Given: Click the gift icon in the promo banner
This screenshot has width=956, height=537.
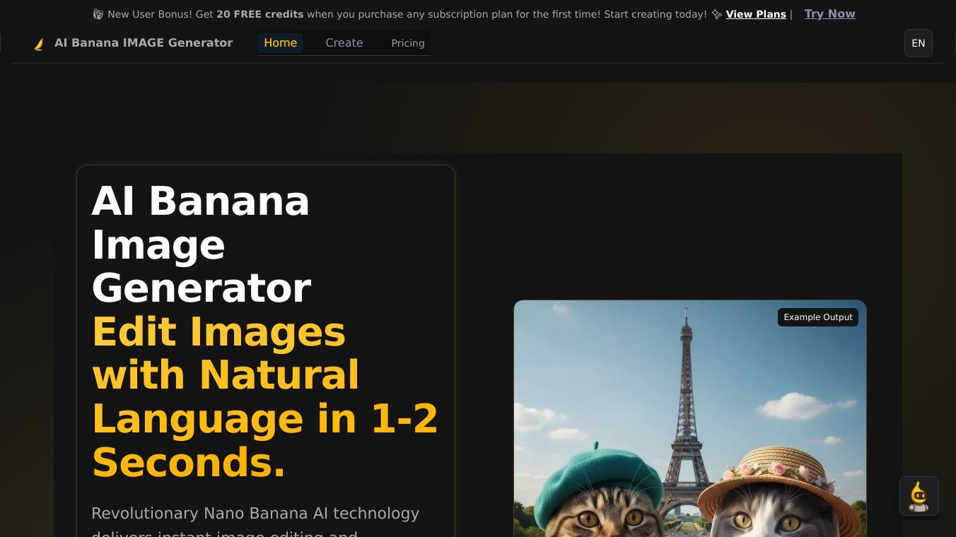Looking at the screenshot, I should pos(98,14).
